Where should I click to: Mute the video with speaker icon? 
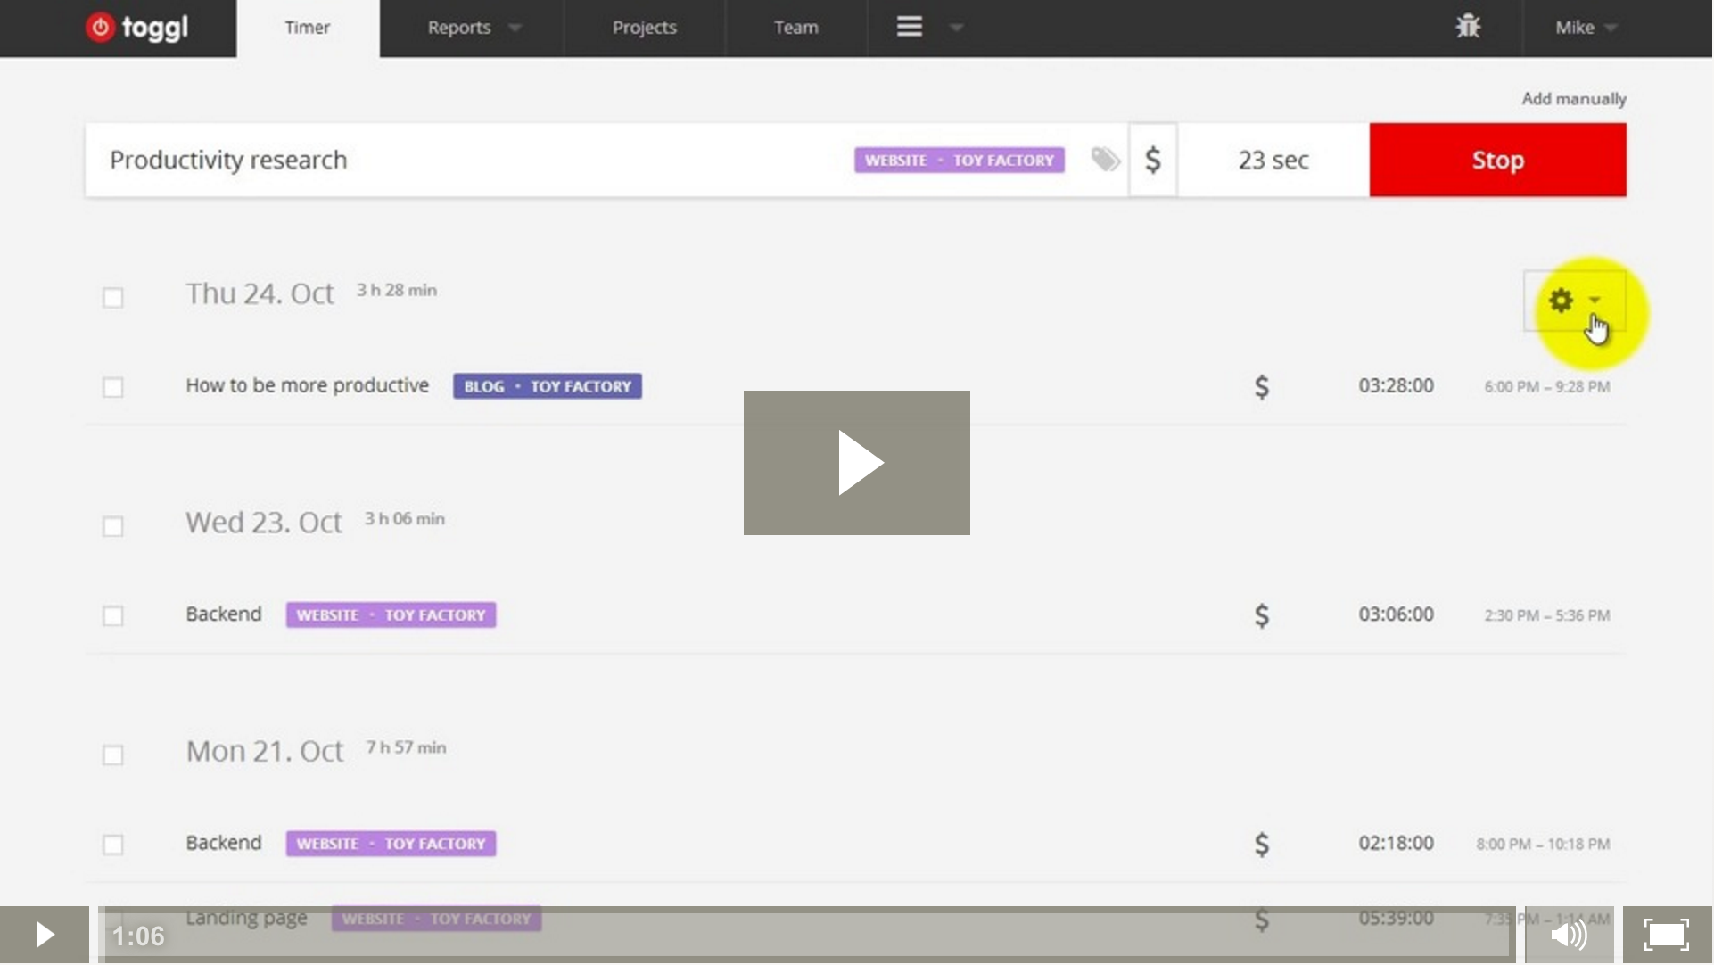[1569, 935]
